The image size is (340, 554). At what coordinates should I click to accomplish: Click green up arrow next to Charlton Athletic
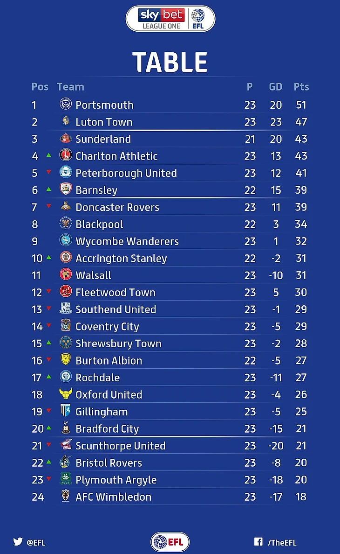(x=49, y=155)
